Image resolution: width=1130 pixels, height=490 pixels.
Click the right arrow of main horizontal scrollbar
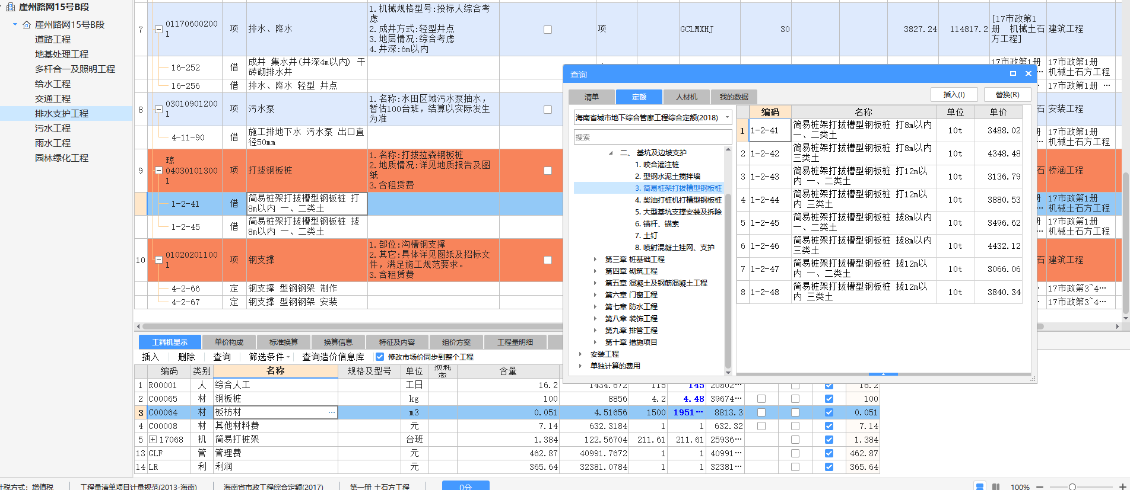coord(1118,326)
